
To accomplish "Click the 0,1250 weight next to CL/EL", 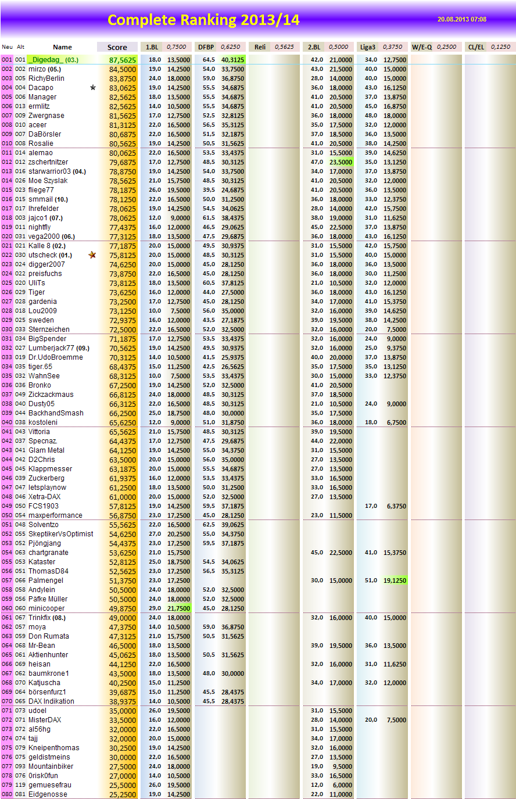I will [501, 47].
